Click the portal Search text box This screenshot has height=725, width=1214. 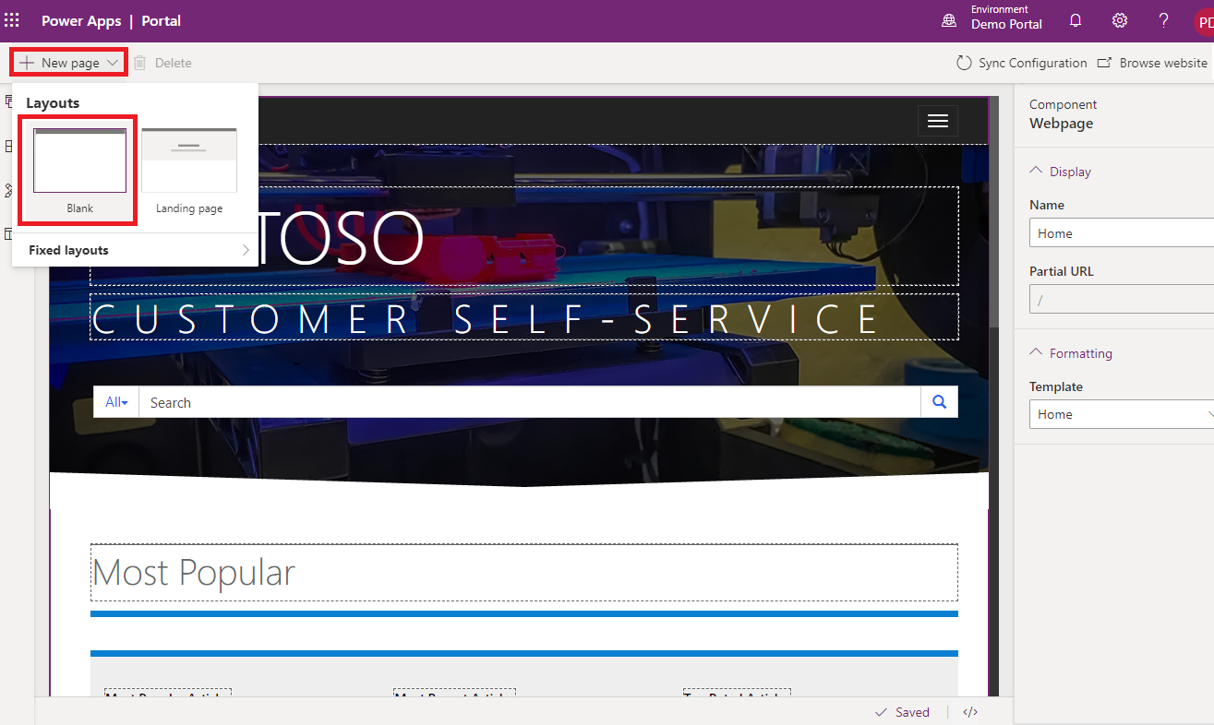(530, 402)
